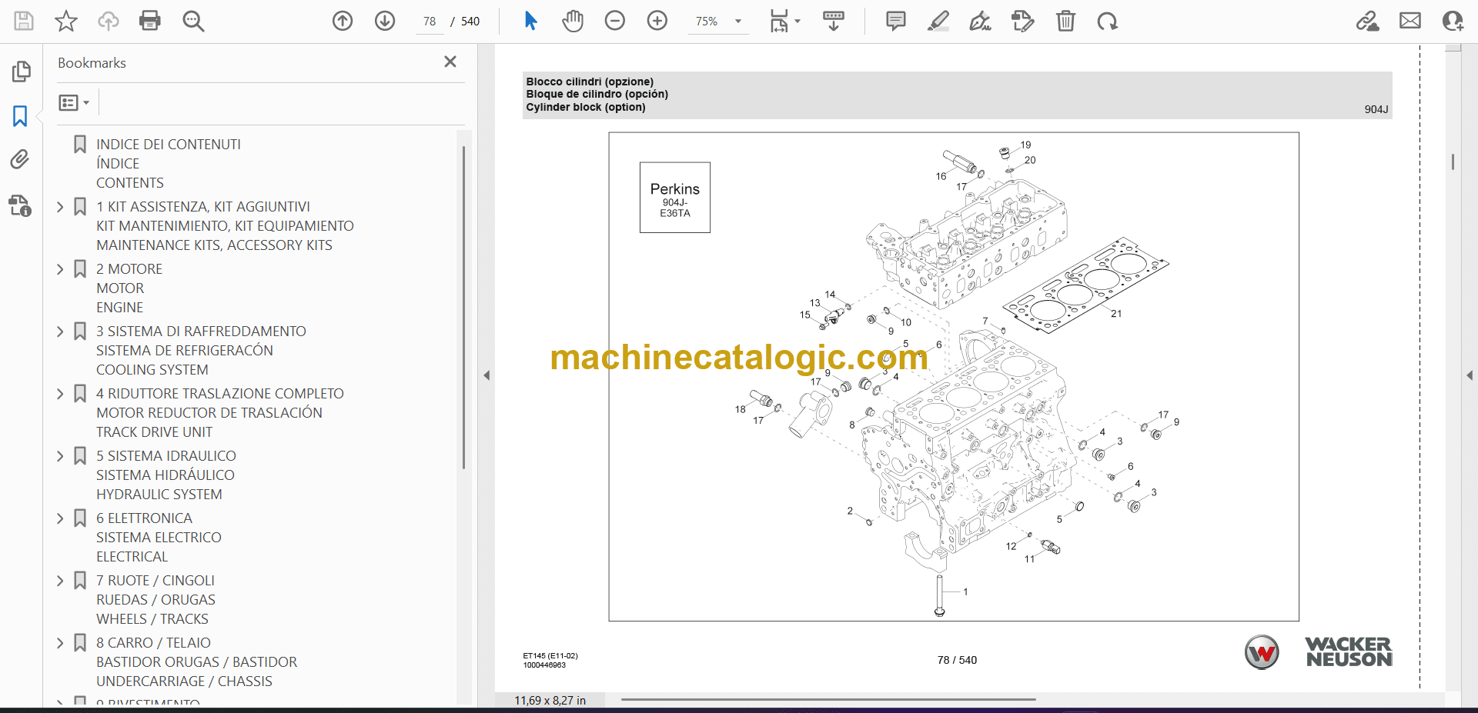
Task: Toggle the Bookmarks panel icon
Action: pos(20,116)
